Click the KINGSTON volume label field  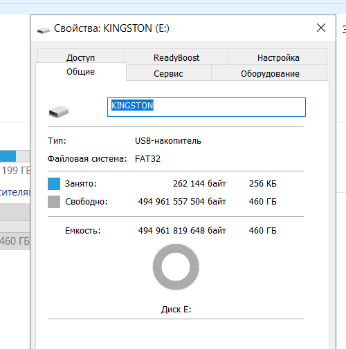pos(206,107)
